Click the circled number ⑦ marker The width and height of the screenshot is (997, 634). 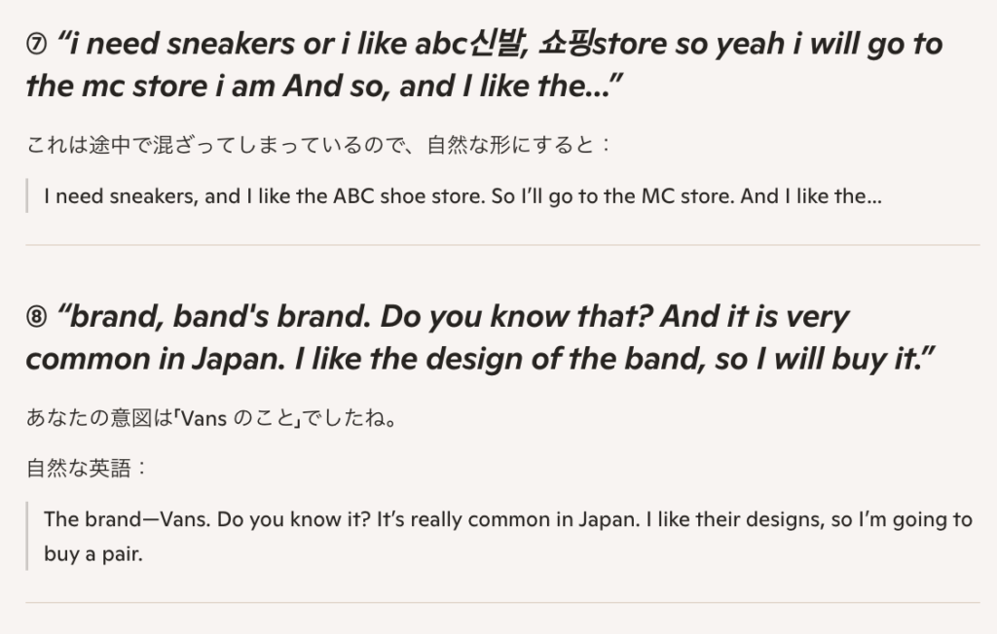(x=37, y=46)
